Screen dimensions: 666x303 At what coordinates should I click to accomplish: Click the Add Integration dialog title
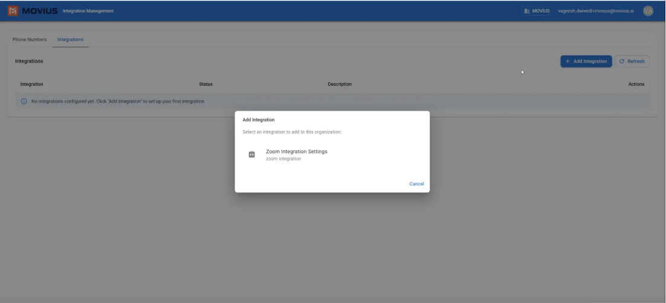[x=259, y=120]
